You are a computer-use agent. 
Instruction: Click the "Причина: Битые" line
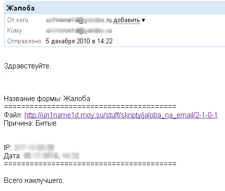(x=30, y=123)
